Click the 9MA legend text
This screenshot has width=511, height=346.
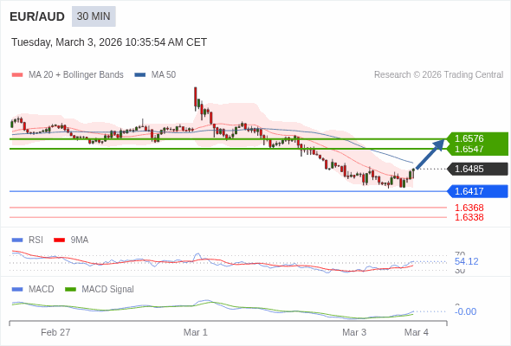click(79, 240)
